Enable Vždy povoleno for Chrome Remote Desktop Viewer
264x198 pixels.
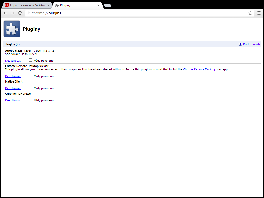[x=31, y=76]
